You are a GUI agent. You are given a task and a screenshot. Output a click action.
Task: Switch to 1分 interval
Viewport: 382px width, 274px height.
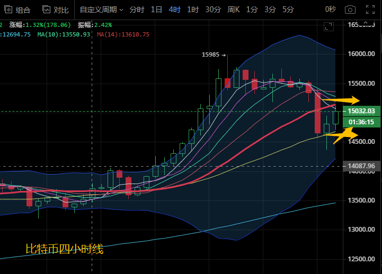click(x=252, y=10)
